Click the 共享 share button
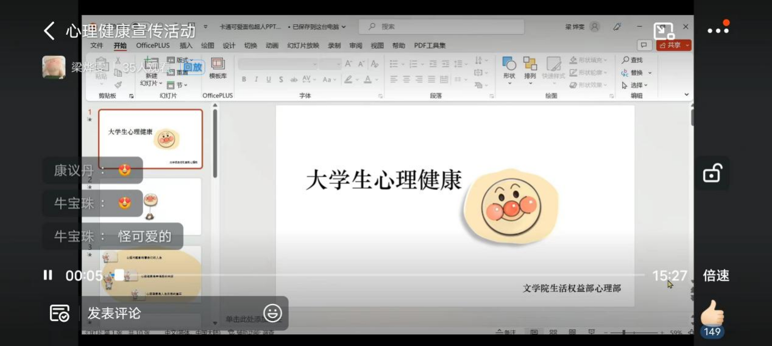Image resolution: width=772 pixels, height=346 pixels. pyautogui.click(x=673, y=46)
